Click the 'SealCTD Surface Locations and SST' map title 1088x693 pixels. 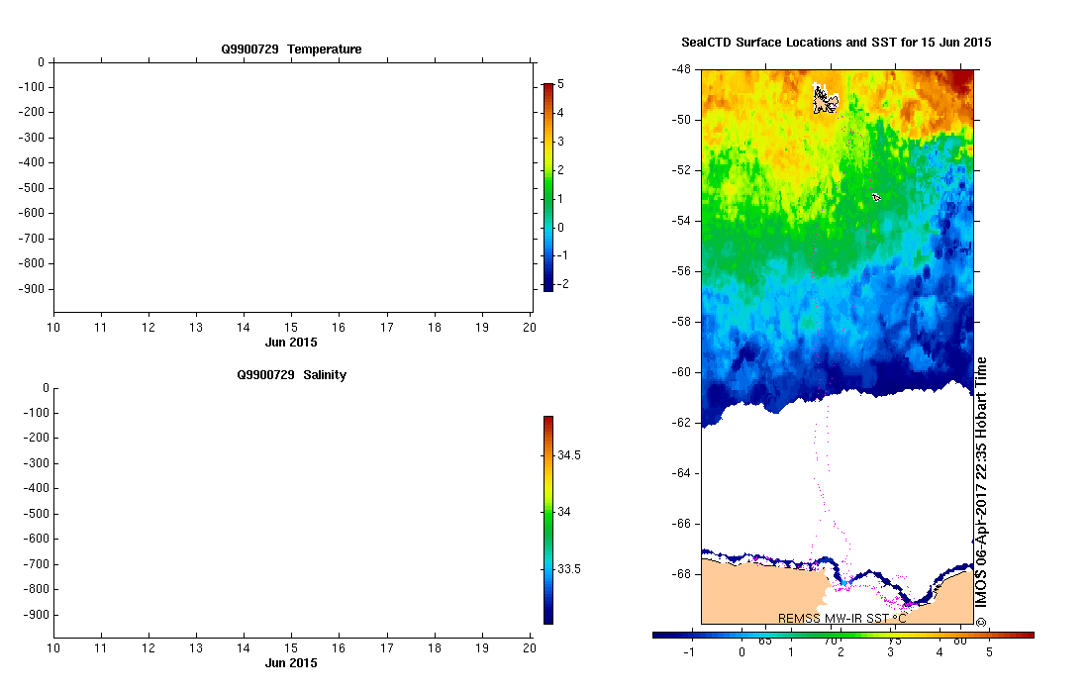pyautogui.click(x=837, y=43)
